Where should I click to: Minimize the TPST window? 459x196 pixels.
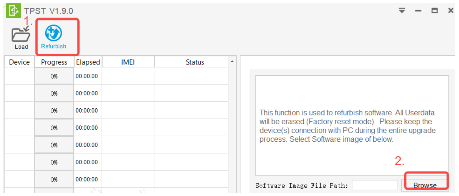coord(418,11)
